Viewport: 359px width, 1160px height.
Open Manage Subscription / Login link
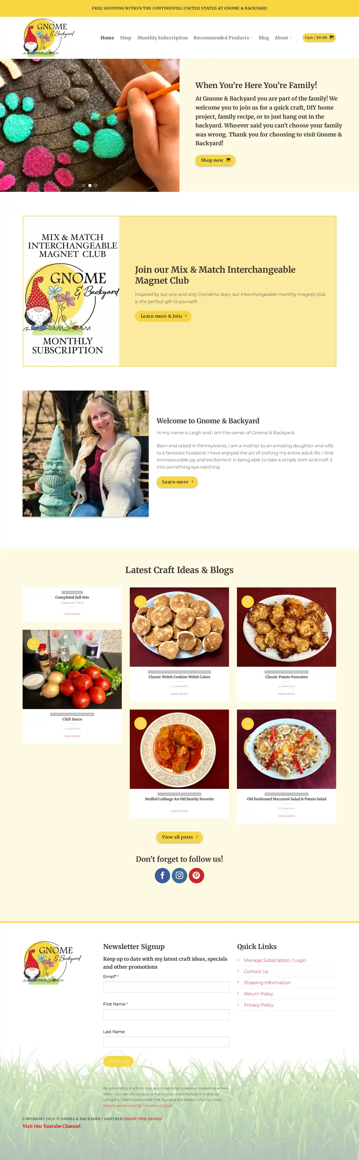pos(275,960)
